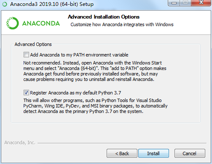The width and height of the screenshot is (212, 164).
Task: Uncheck Register Anaconda as default Python checkbox
Action: tap(26, 93)
